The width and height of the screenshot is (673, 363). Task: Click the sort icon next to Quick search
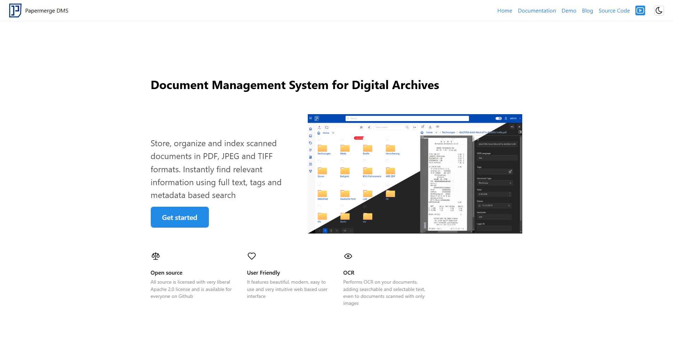tap(369, 127)
